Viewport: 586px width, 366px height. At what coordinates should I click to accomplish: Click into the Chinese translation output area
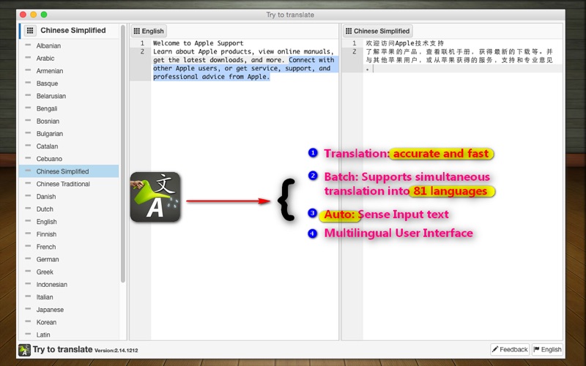coord(462,190)
